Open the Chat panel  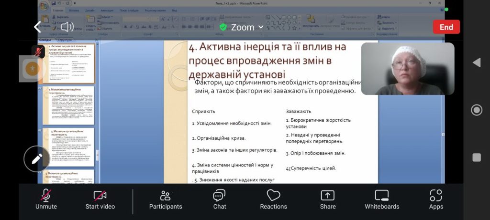[220, 199]
